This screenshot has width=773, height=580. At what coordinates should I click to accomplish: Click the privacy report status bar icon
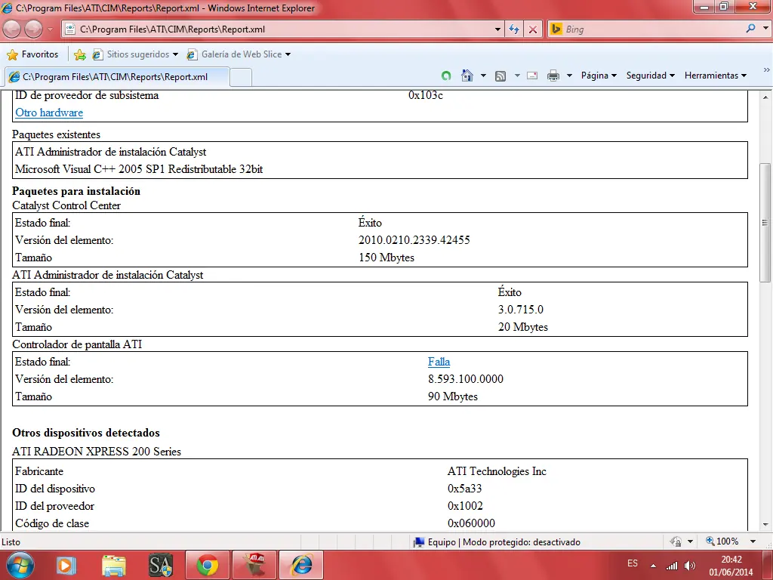(x=676, y=541)
